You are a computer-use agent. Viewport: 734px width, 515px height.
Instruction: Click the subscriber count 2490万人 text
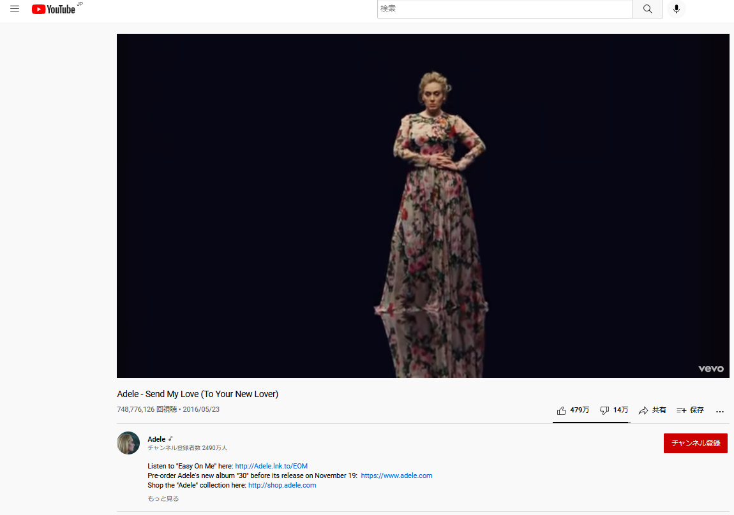[187, 447]
